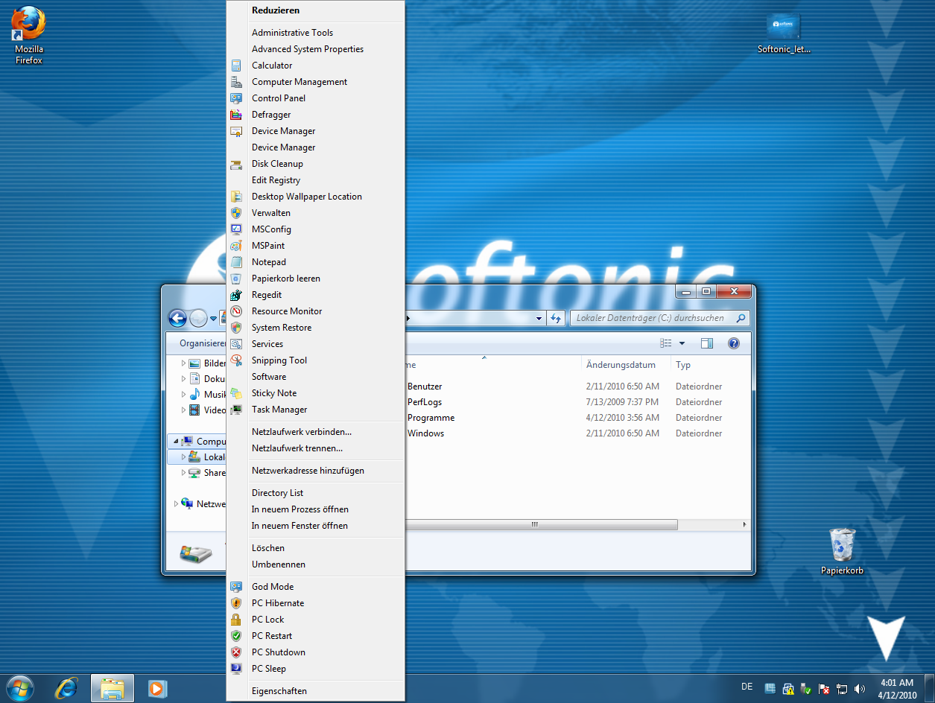Click the Sticky Note icon
The image size is (935, 703).
(236, 393)
